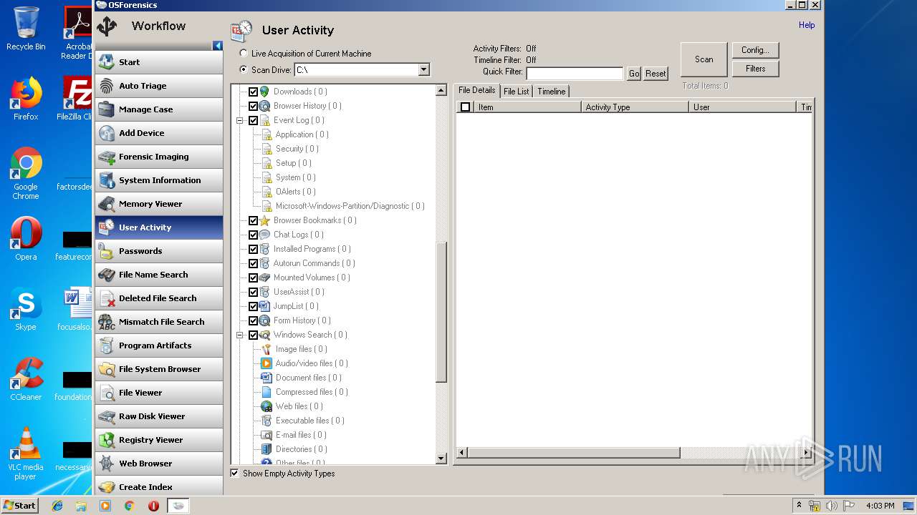Viewport: 917px width, 515px height.
Task: Open Deleted File Search icon
Action: pos(107,298)
